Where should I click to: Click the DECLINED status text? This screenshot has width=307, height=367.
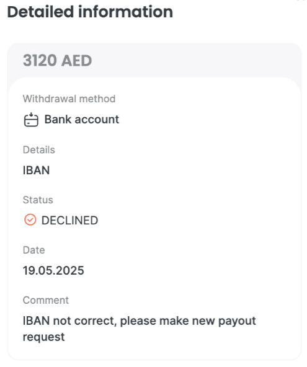pyautogui.click(x=70, y=221)
